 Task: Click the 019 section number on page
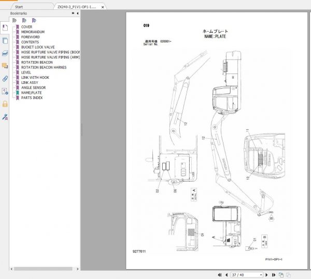tap(146, 25)
